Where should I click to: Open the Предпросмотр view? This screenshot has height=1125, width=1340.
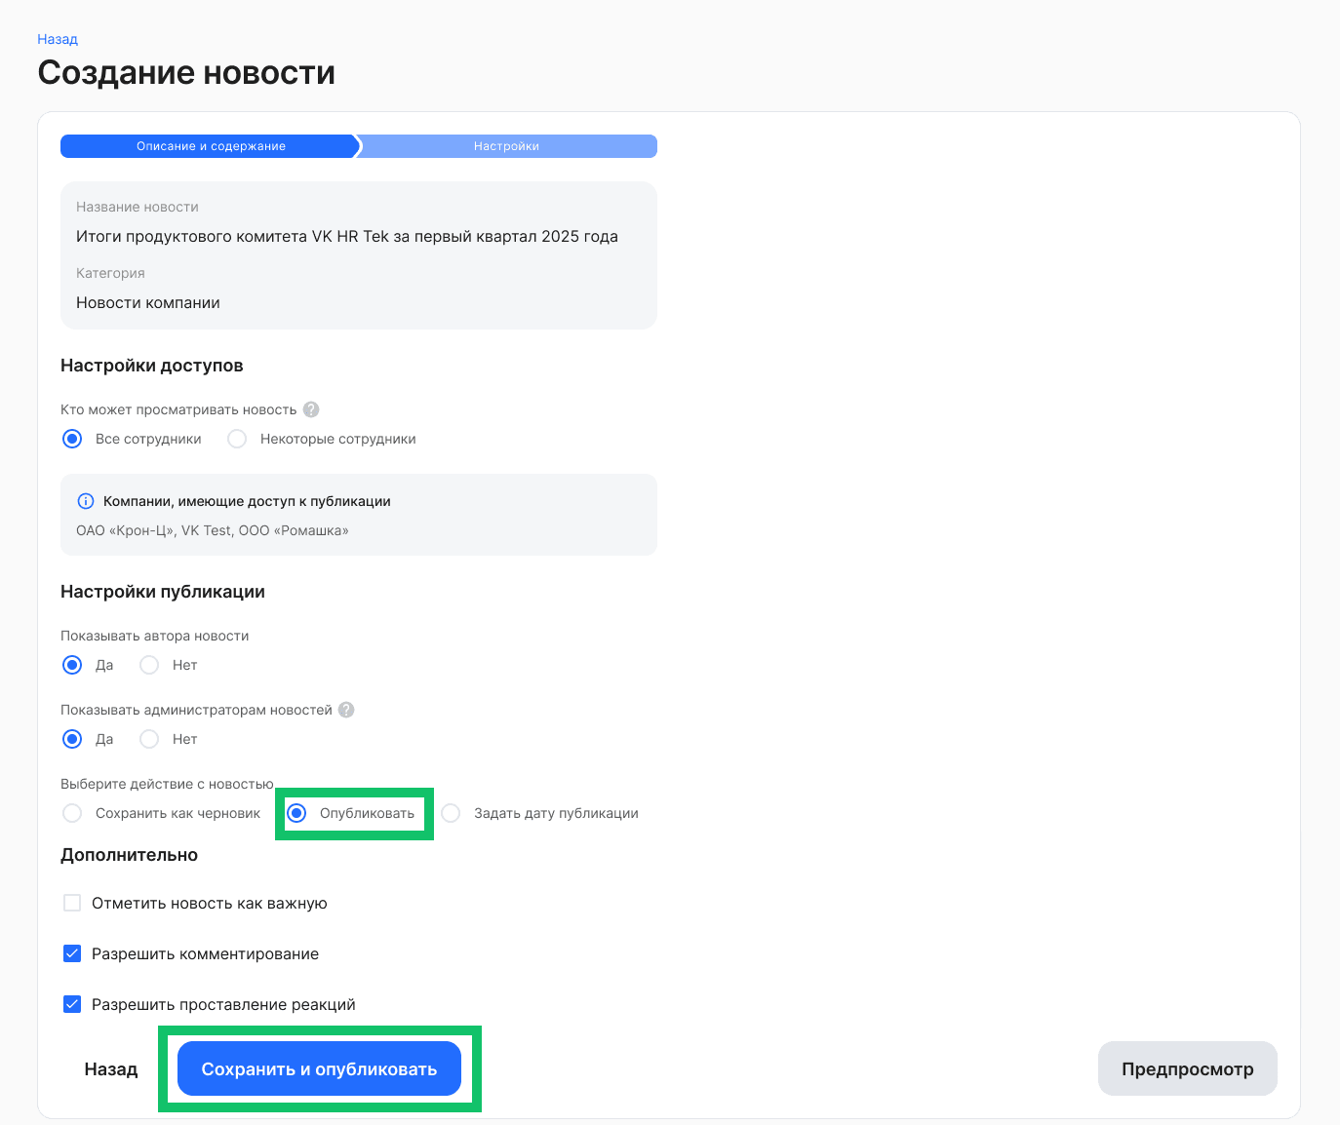tap(1187, 1068)
